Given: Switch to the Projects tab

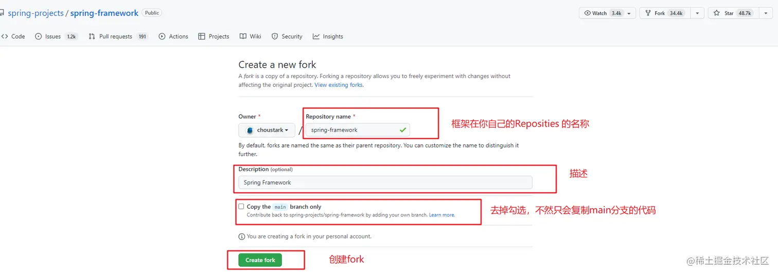Looking at the screenshot, I should point(214,36).
